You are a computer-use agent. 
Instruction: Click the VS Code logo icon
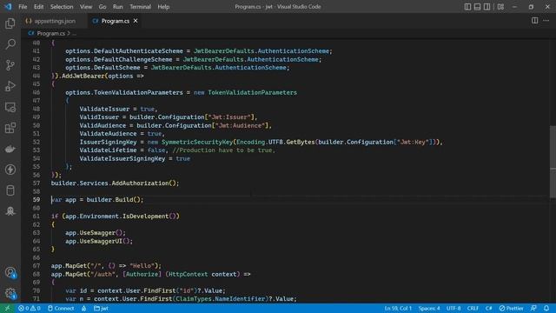8,7
